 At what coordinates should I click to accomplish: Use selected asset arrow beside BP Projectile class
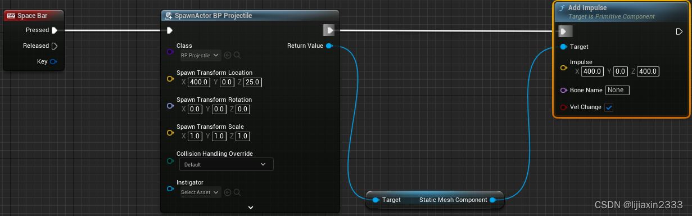pyautogui.click(x=228, y=56)
